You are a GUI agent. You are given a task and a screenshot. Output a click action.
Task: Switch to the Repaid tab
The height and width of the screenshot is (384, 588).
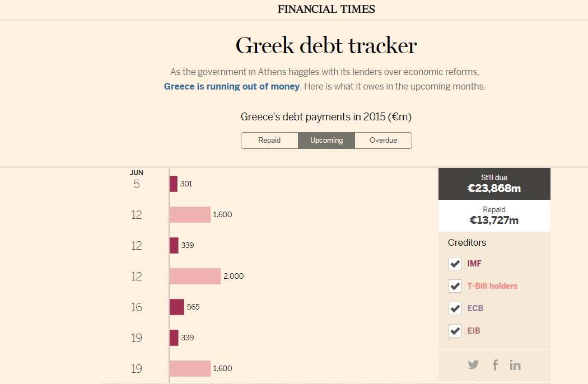[269, 141]
